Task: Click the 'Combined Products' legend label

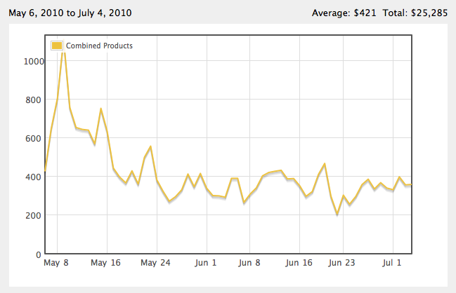Action: (99, 46)
